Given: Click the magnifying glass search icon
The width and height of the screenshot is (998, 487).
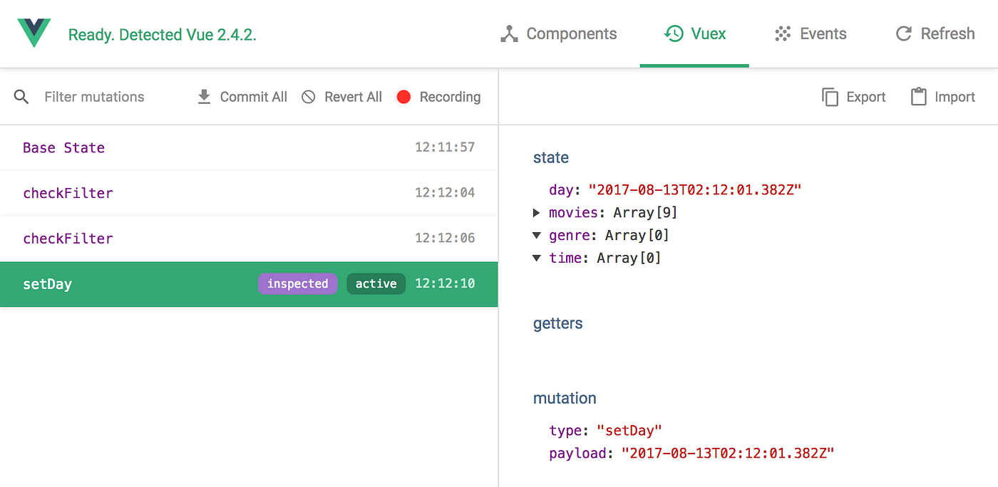Looking at the screenshot, I should coord(21,97).
